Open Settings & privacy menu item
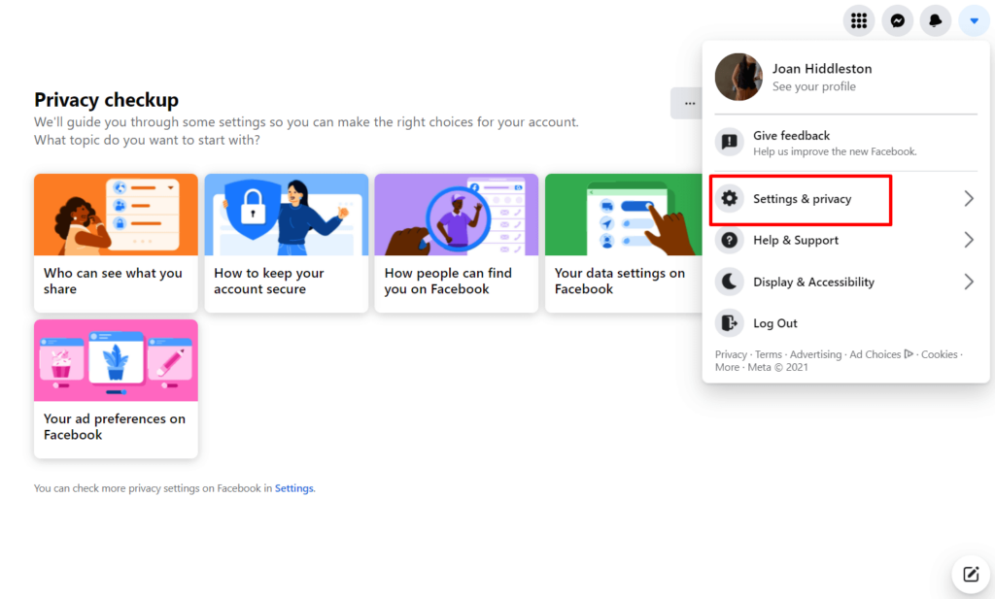 coord(846,199)
